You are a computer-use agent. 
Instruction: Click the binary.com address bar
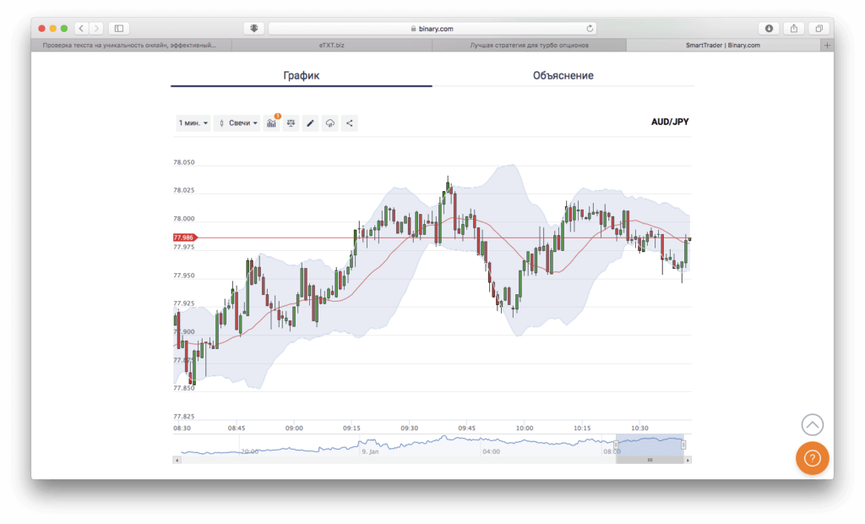click(432, 28)
